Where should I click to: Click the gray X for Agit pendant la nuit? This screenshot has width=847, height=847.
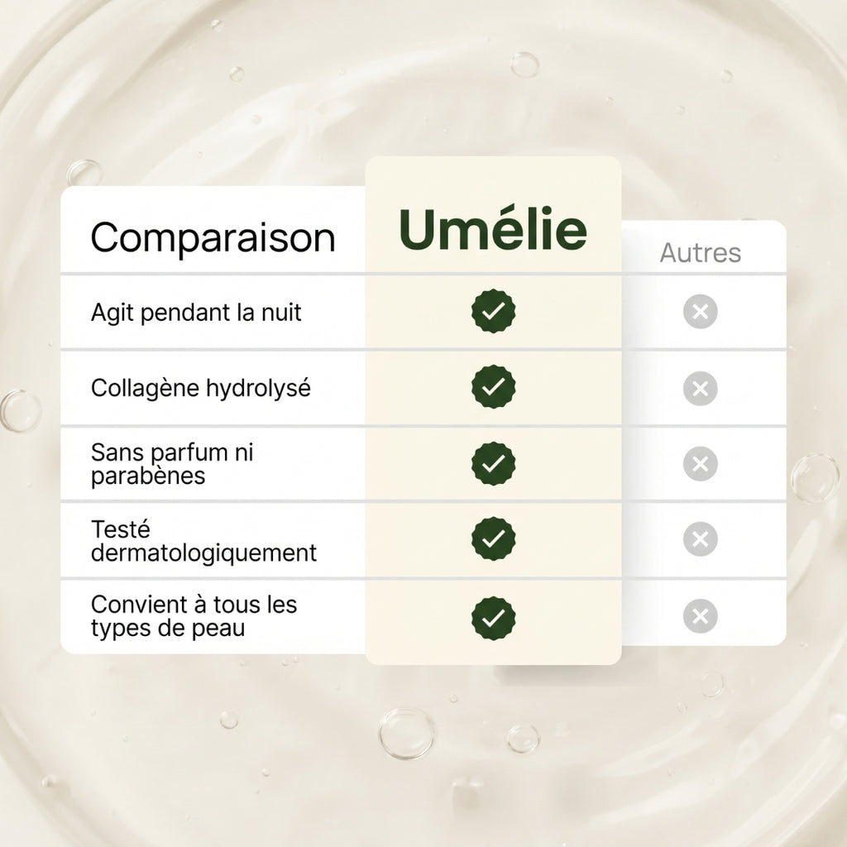click(x=700, y=312)
